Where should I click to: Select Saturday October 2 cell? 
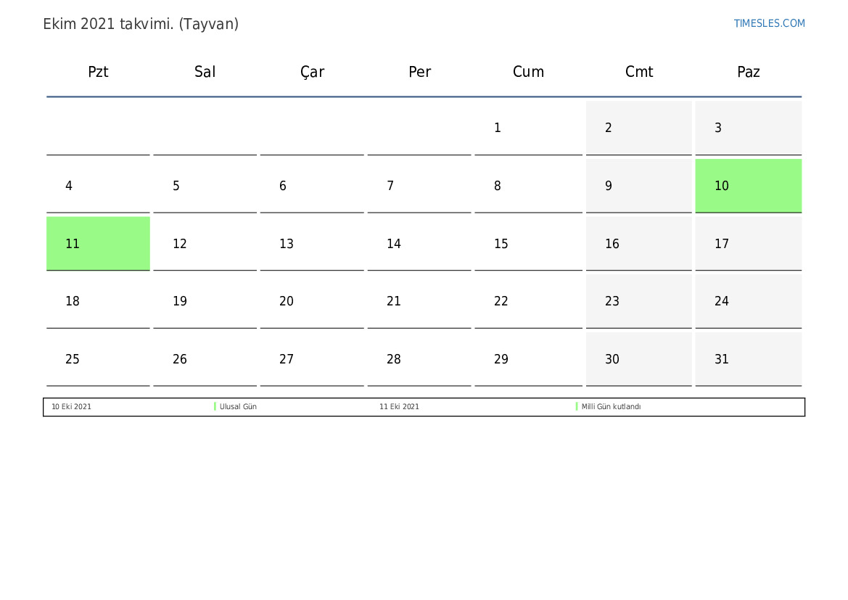[638, 128]
